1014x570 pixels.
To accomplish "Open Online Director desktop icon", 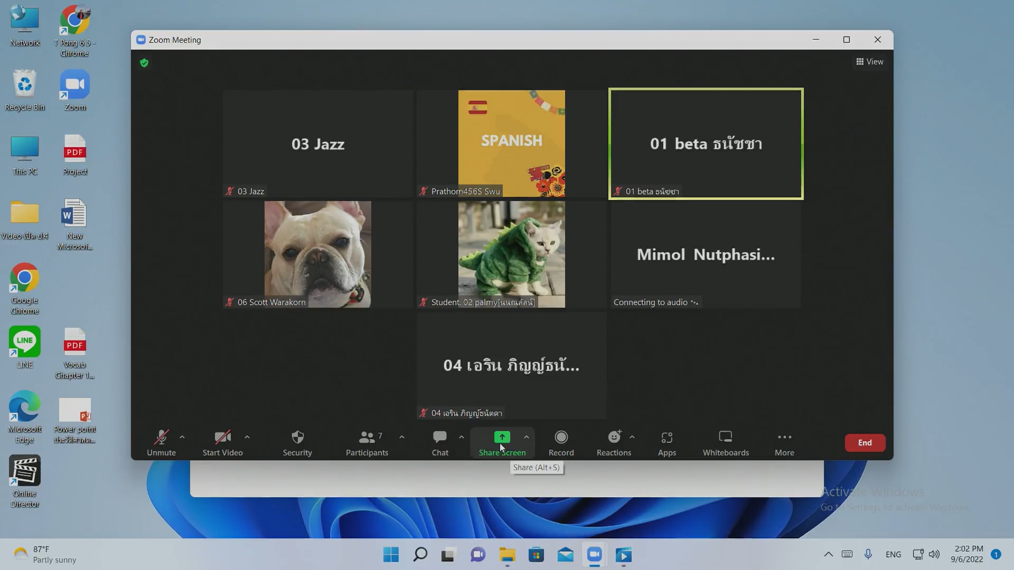I will pos(25,481).
